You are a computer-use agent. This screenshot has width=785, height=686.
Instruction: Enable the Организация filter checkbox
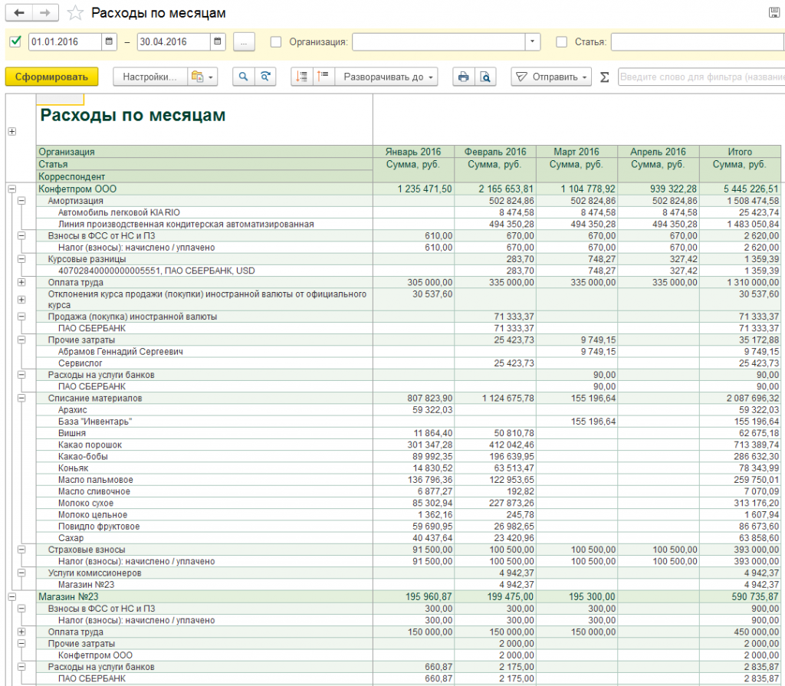click(x=276, y=41)
